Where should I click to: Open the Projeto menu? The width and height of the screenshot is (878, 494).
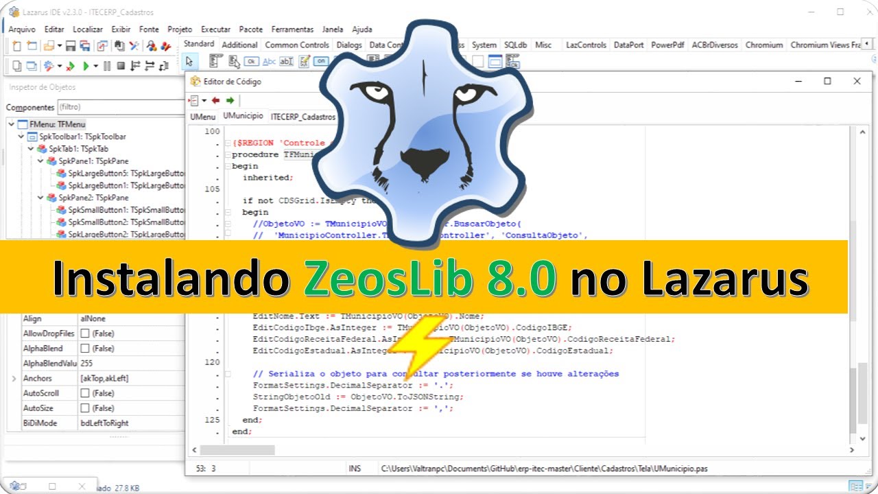[x=180, y=30]
